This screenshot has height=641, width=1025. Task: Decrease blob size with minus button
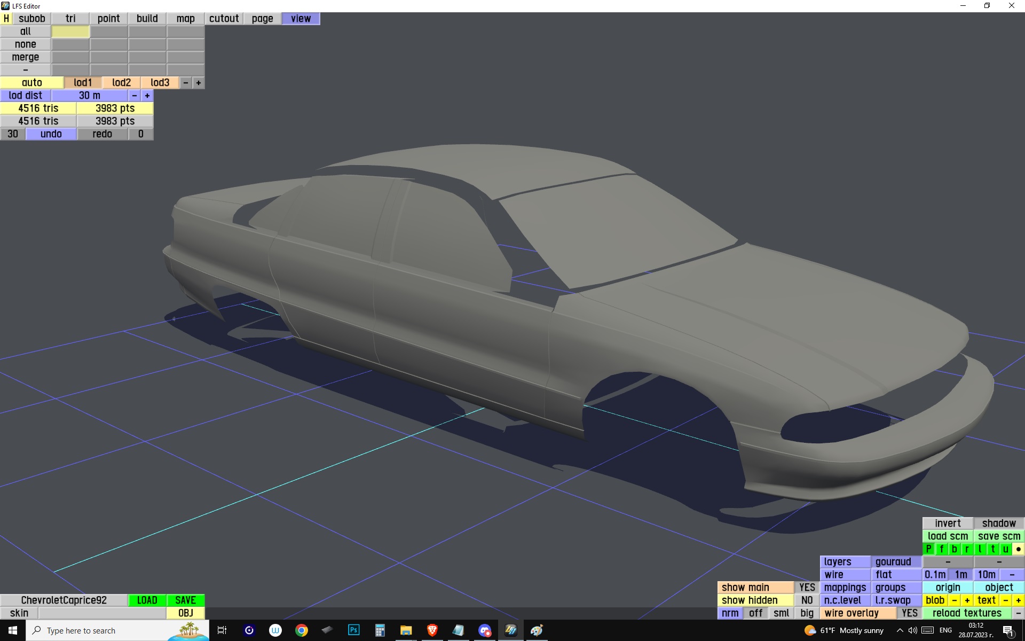[954, 600]
